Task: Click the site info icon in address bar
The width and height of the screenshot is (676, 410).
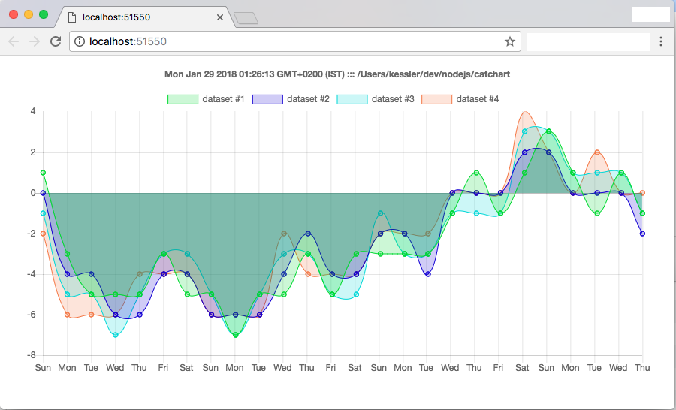Action: click(x=80, y=41)
